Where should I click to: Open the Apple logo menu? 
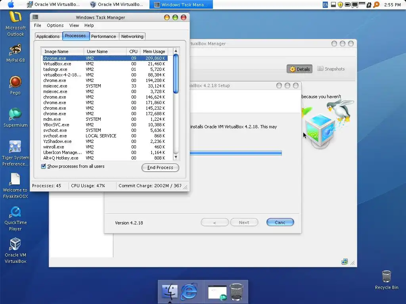click(x=11, y=4)
